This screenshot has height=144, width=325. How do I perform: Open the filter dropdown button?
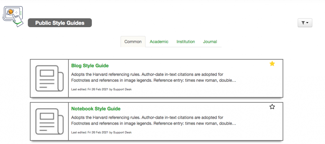305,23
